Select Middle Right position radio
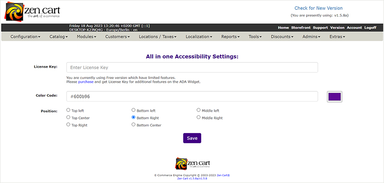This screenshot has width=384, height=183. (x=198, y=117)
